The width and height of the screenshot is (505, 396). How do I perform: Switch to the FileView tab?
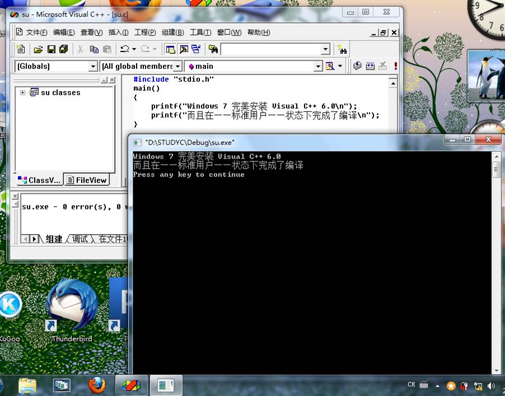click(x=87, y=180)
